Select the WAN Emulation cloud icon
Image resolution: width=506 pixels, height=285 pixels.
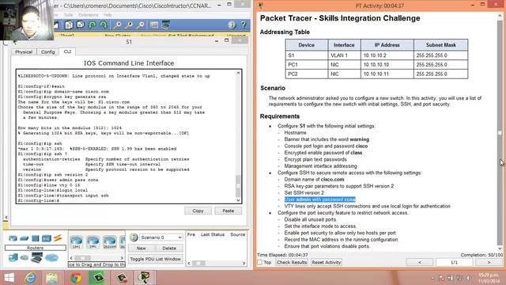tap(25, 257)
